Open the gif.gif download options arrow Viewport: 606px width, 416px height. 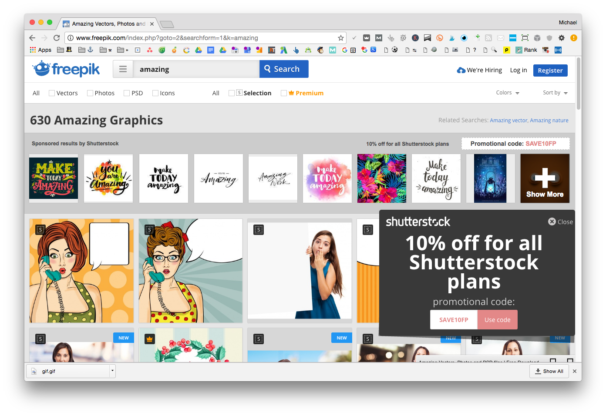pos(112,371)
